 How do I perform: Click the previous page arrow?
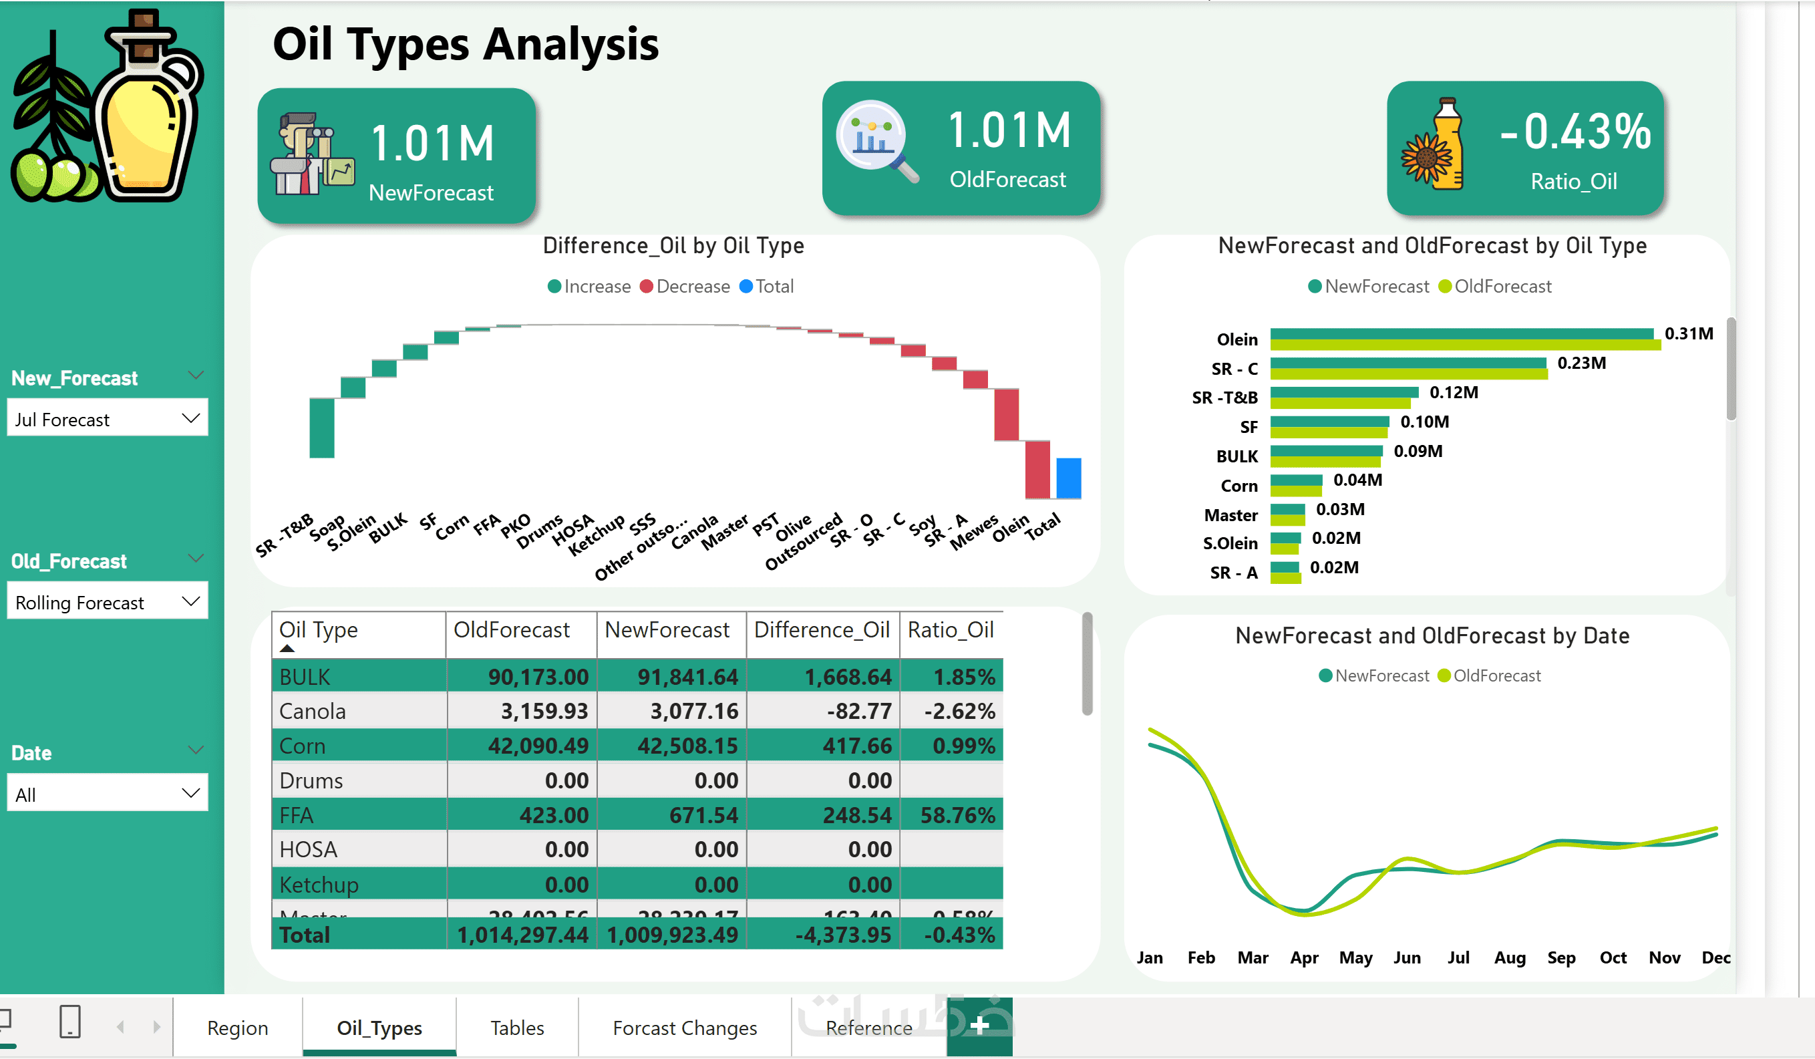(x=120, y=1026)
